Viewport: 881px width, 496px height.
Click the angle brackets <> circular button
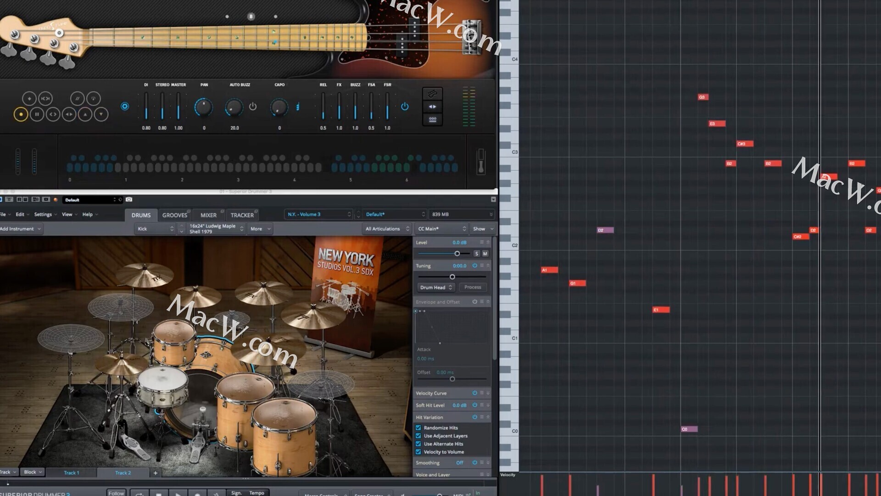53,114
